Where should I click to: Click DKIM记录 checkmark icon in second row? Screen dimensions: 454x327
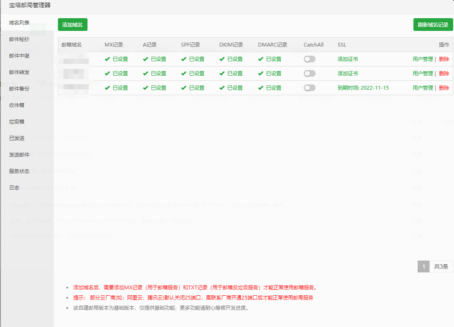222,74
